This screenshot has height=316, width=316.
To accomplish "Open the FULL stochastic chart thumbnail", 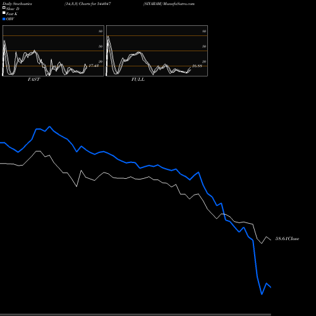I will [157, 51].
